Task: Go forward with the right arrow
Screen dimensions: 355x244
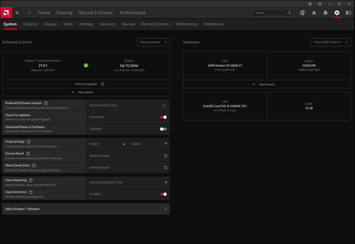Action: coord(29,13)
